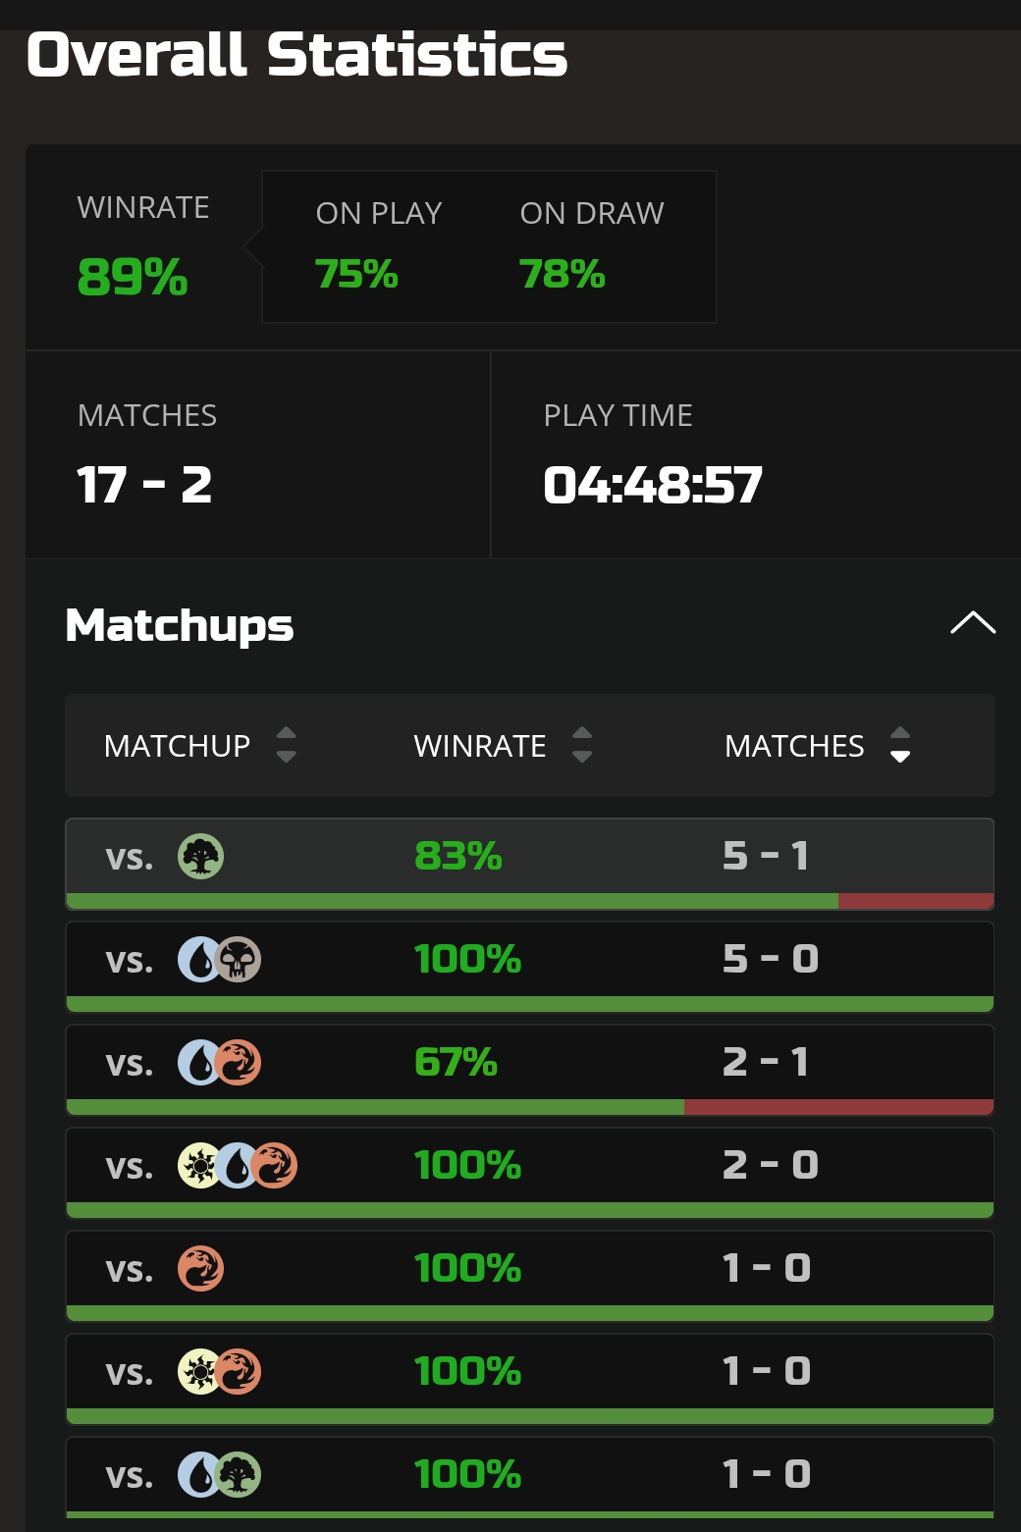Click the blue-black mana icons matchup
This screenshot has height=1532, width=1021.
219,960
